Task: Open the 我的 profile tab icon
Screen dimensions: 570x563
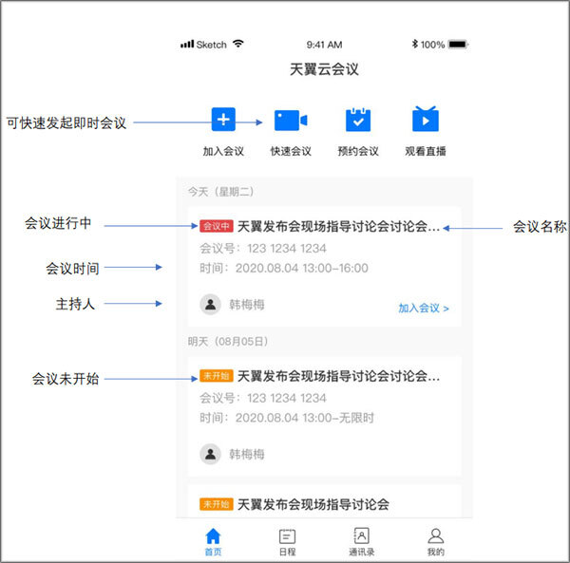Action: coord(435,536)
